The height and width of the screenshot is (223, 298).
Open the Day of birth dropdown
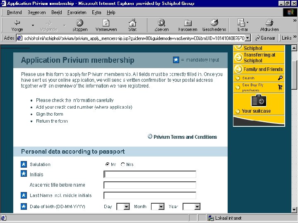(x=123, y=206)
